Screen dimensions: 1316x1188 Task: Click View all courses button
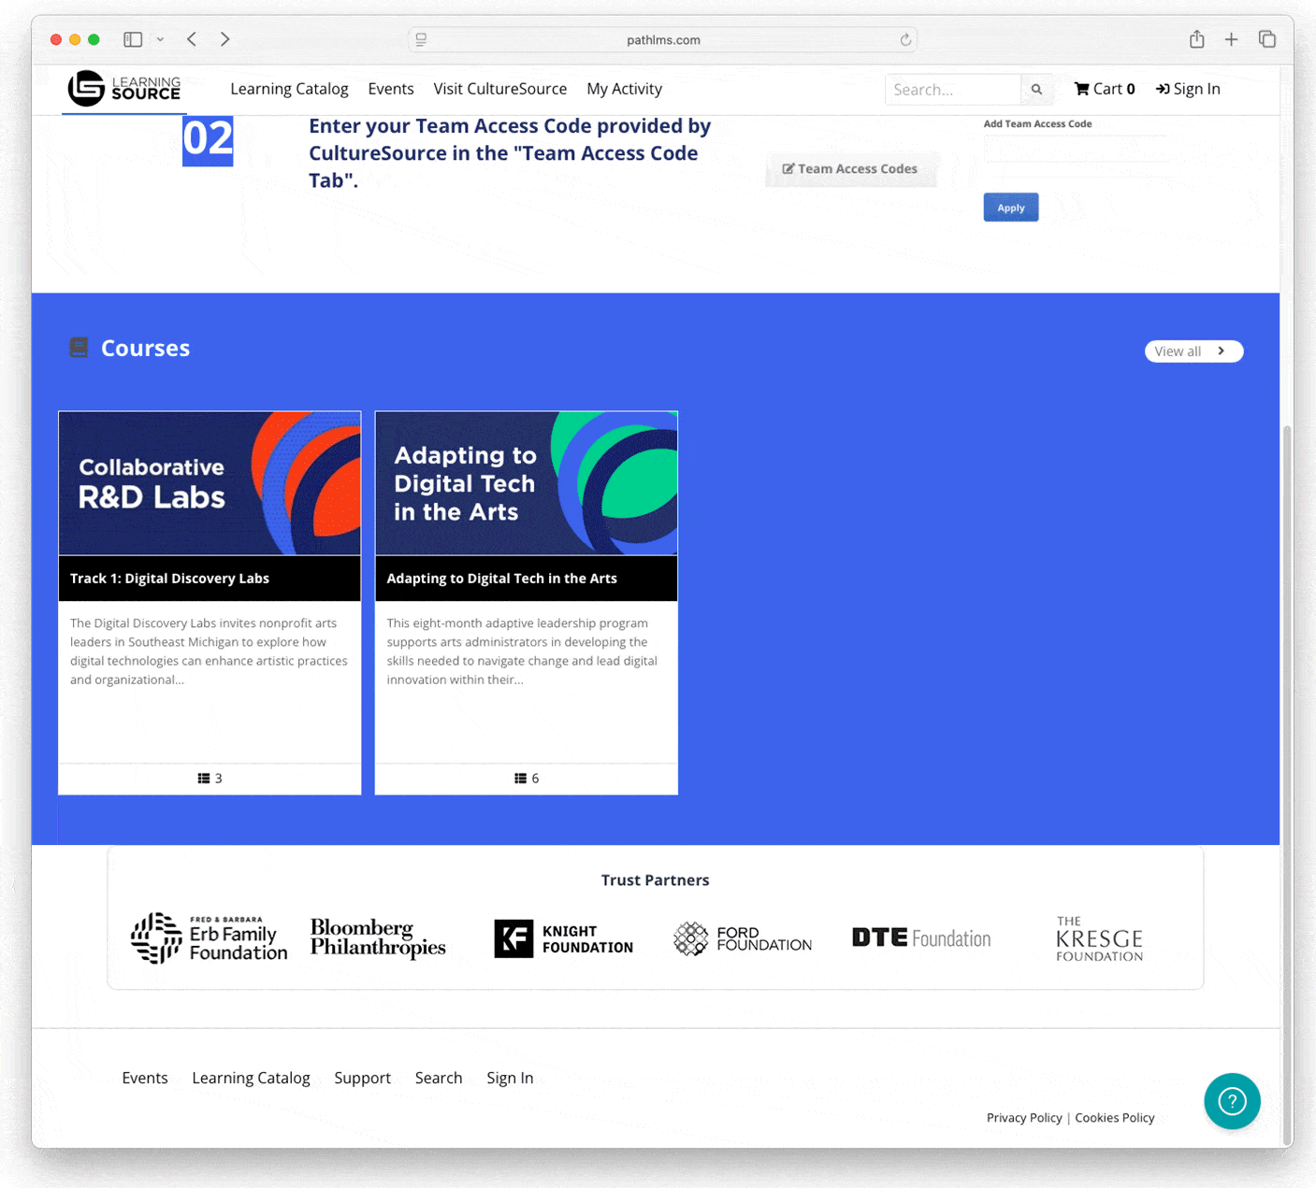1193,351
